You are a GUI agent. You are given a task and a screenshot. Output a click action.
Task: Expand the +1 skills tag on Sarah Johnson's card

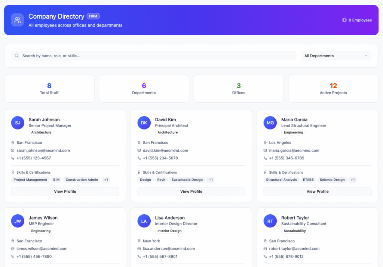tap(106, 180)
